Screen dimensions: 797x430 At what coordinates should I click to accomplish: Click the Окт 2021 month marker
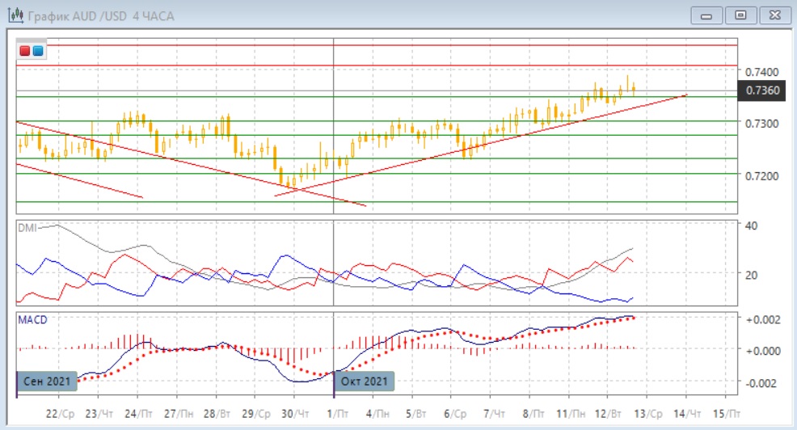pyautogui.click(x=363, y=380)
